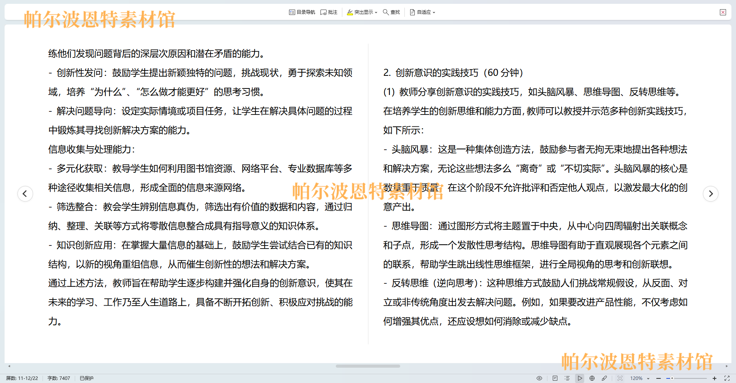Click the text 如下所示:
The image size is (736, 383).
pos(404,130)
